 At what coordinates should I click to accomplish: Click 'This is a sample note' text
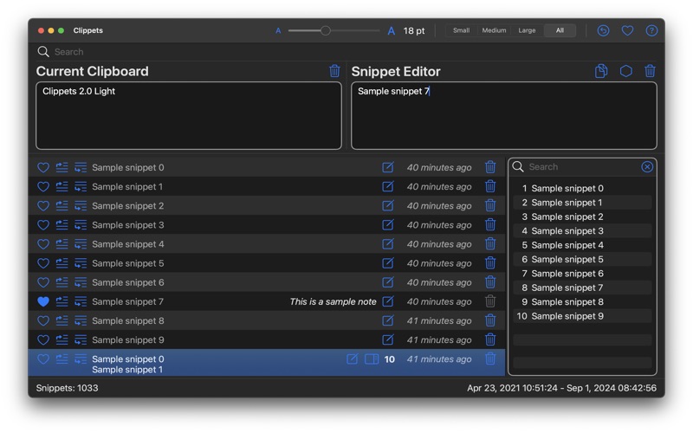click(333, 301)
